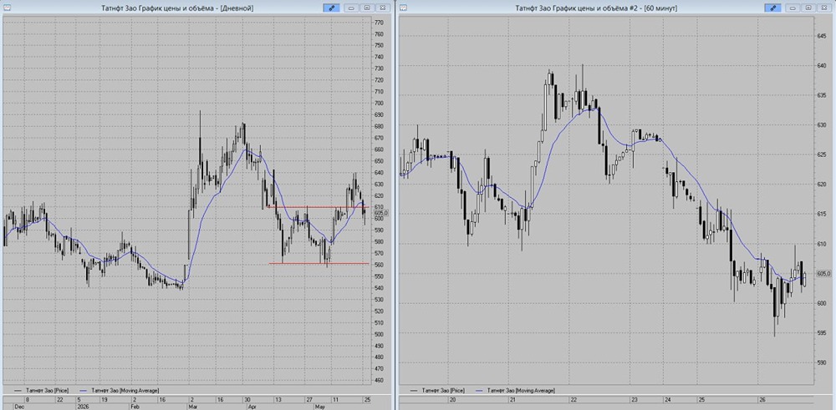836x410 pixels.
Task: Click the 700 value on the daily price axis
Action: tap(379, 104)
